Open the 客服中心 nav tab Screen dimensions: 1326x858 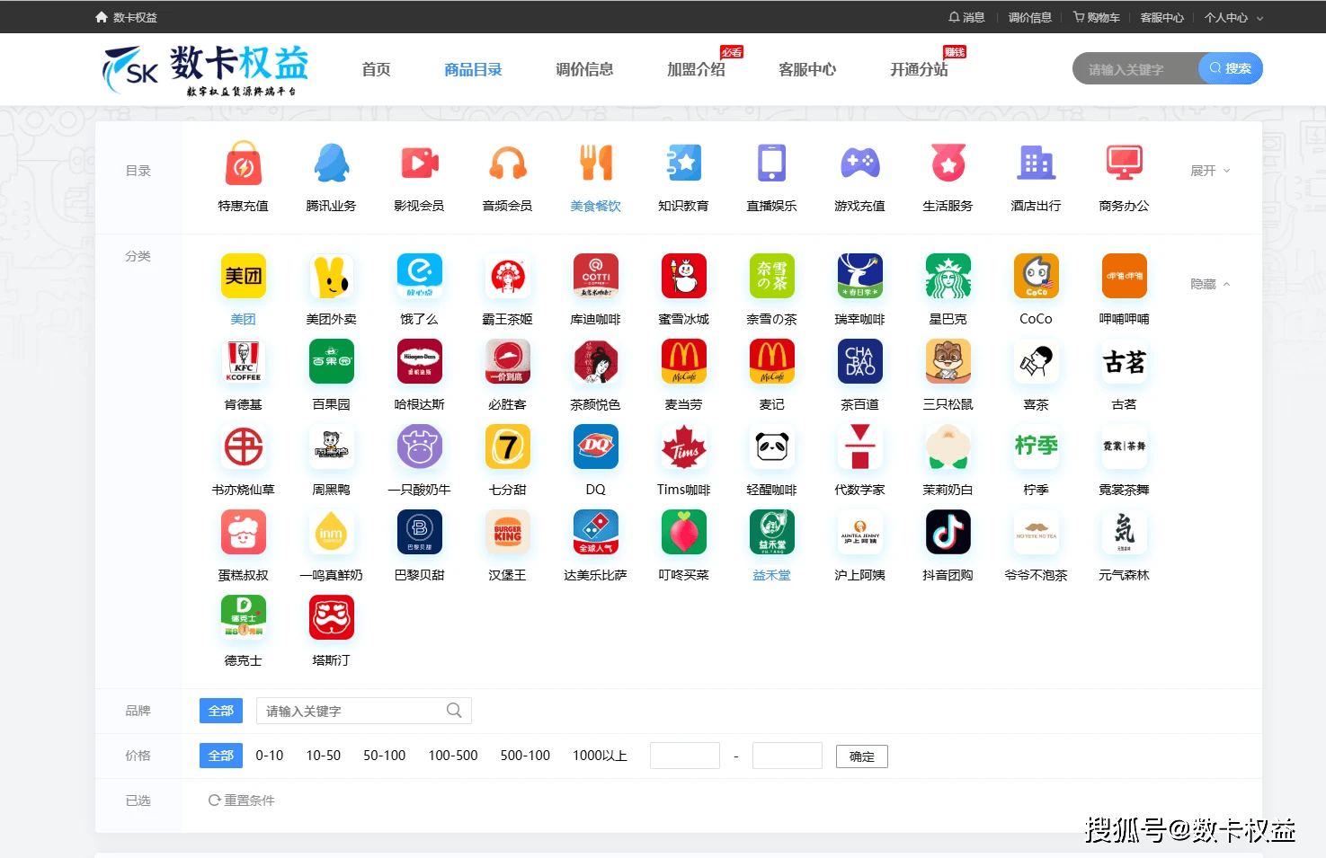tap(807, 69)
